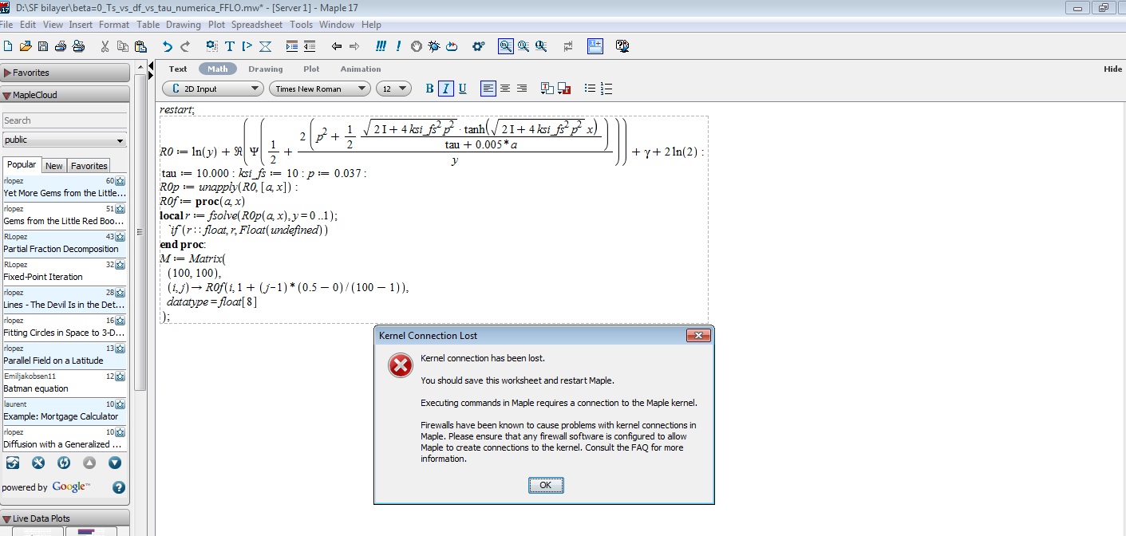Paste clipboard contents
The image size is (1126, 536).
(x=140, y=46)
